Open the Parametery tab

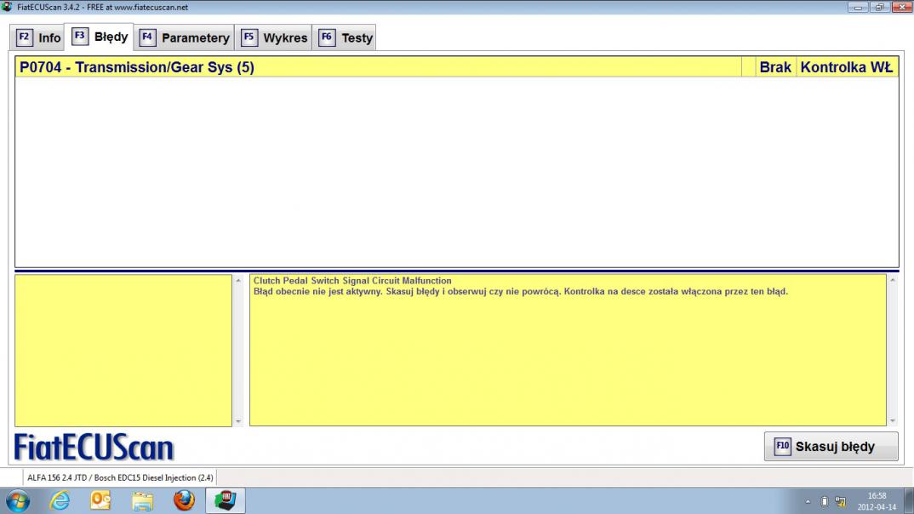(184, 38)
